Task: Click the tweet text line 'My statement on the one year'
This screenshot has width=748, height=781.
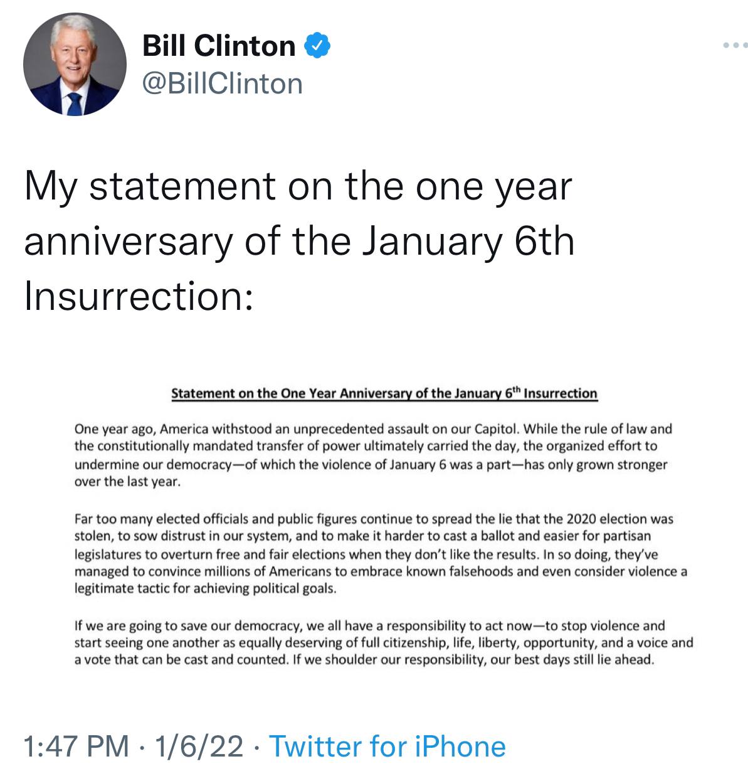Action: [298, 187]
